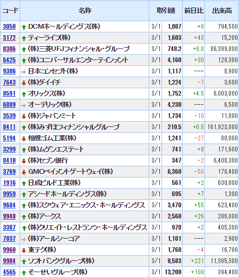
Task: Click down arrow beside GMOペイメントゲートウェイ
Action: pos(24,173)
